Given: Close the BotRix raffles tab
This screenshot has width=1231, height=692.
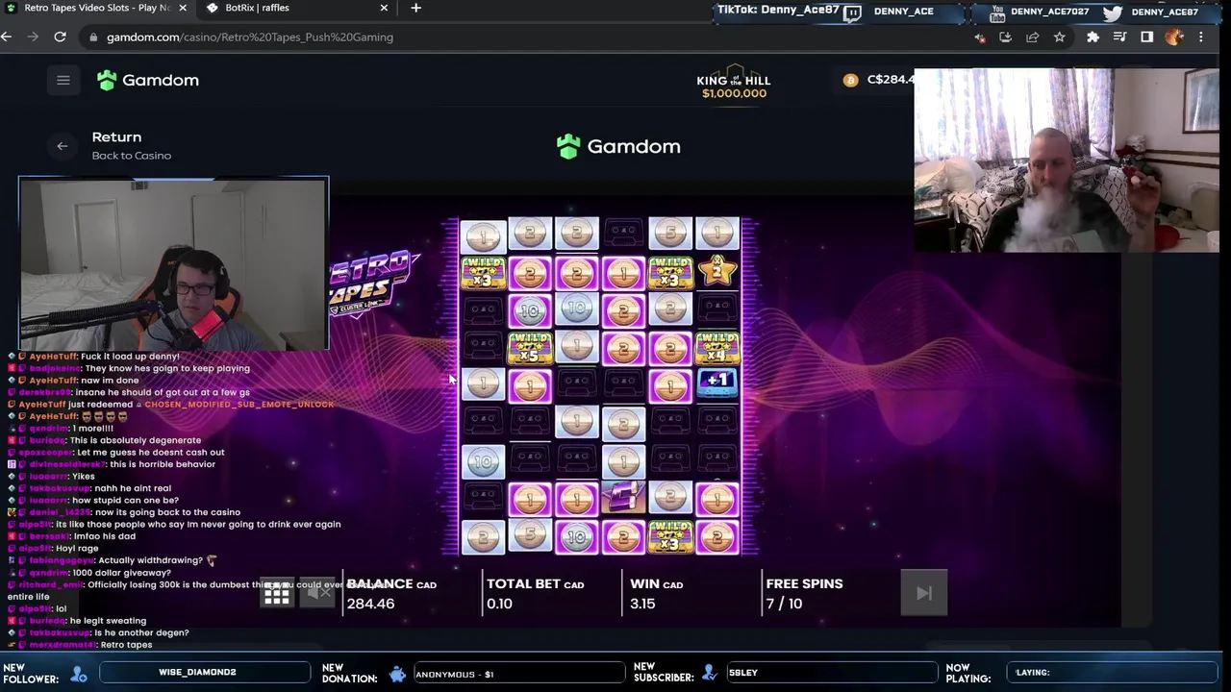Looking at the screenshot, I should (384, 8).
